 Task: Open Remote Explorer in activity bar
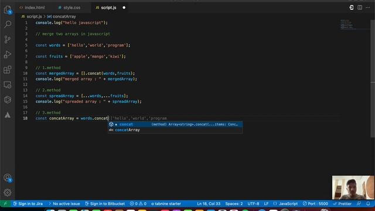pos(8,84)
